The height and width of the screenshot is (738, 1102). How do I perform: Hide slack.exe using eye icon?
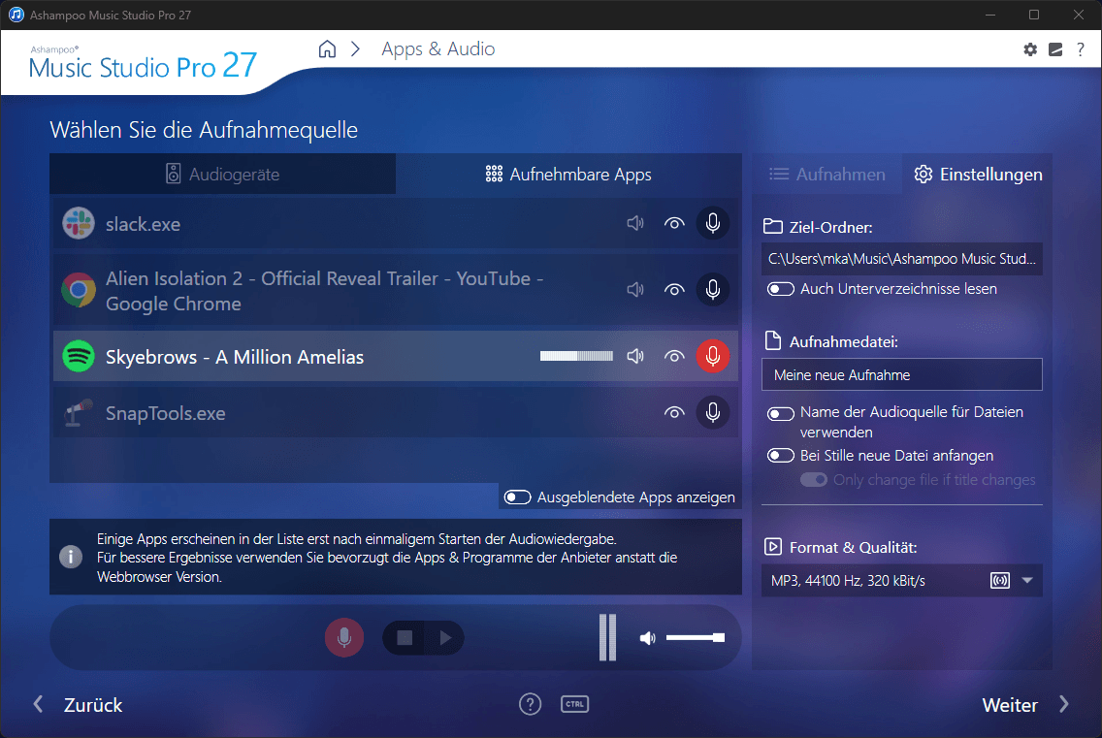(x=674, y=223)
